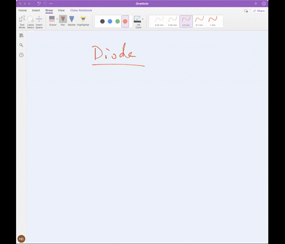Toggle the Pen tool
Image resolution: width=285 pixels, height=244 pixels.
tap(63, 21)
